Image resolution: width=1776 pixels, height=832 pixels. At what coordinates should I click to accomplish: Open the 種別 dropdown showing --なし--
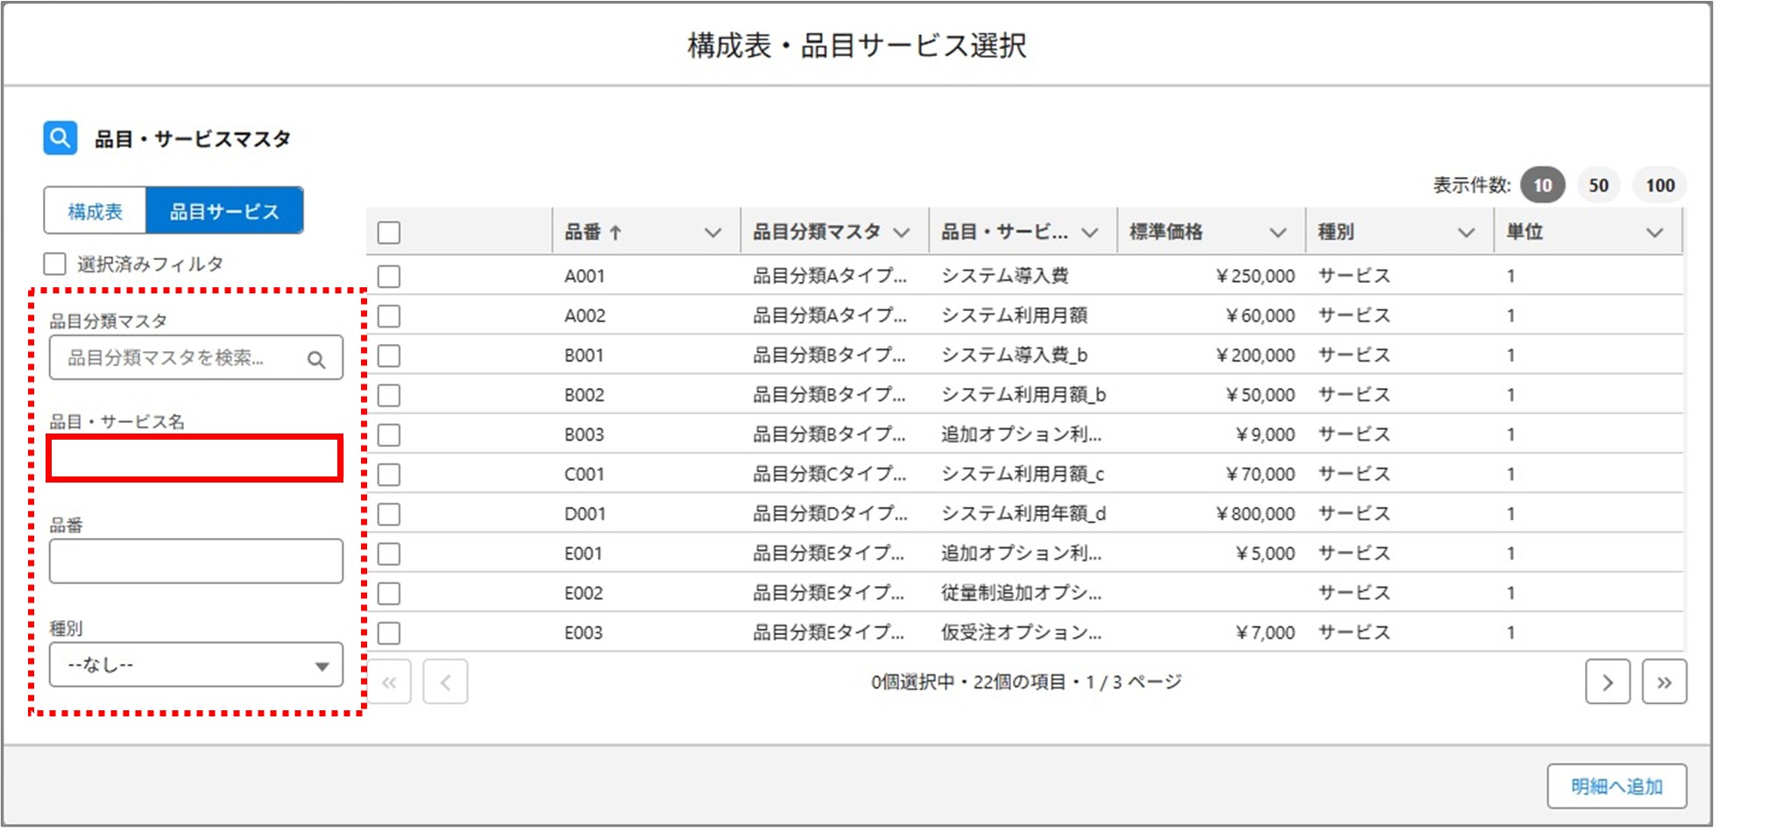[x=195, y=665]
